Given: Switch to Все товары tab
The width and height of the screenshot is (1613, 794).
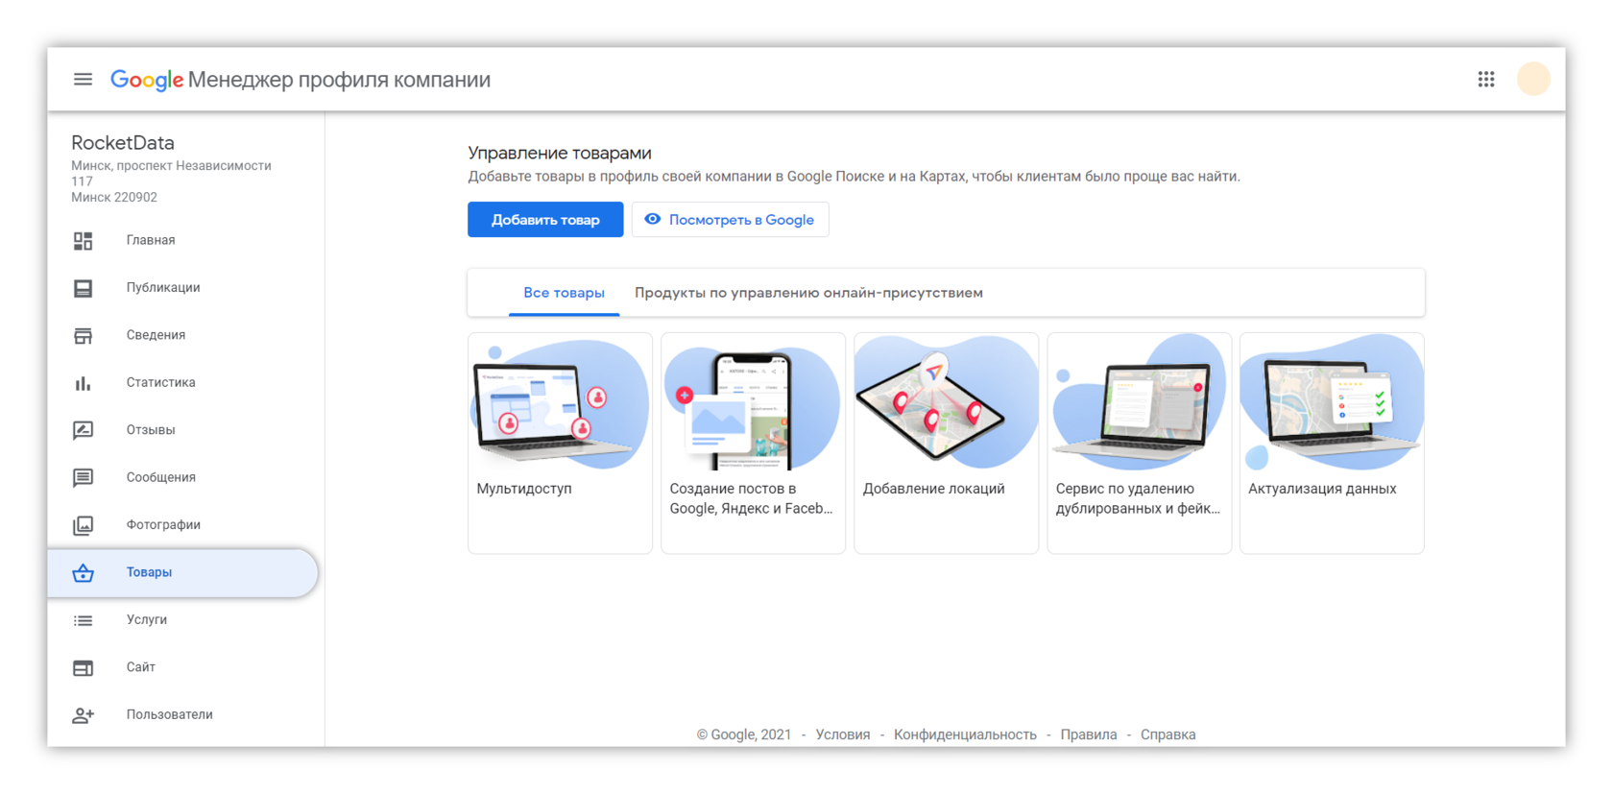Looking at the screenshot, I should click(564, 293).
